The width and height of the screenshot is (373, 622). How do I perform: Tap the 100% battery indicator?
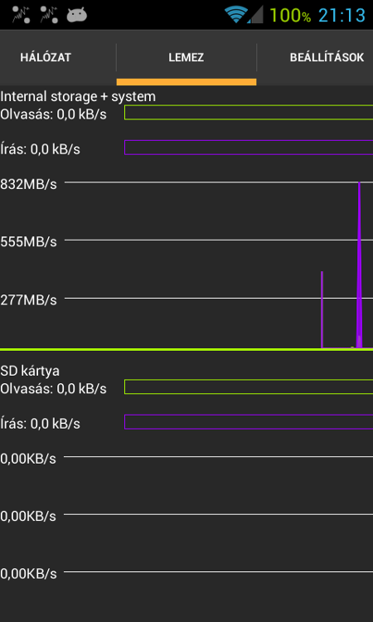pyautogui.click(x=290, y=16)
